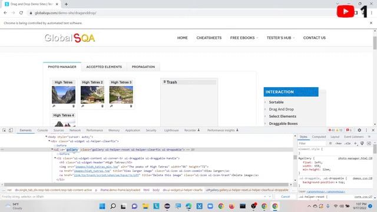The height and width of the screenshot is (212, 377).
Task: Open the Tester's Hub dropdown menu
Action: [280, 38]
